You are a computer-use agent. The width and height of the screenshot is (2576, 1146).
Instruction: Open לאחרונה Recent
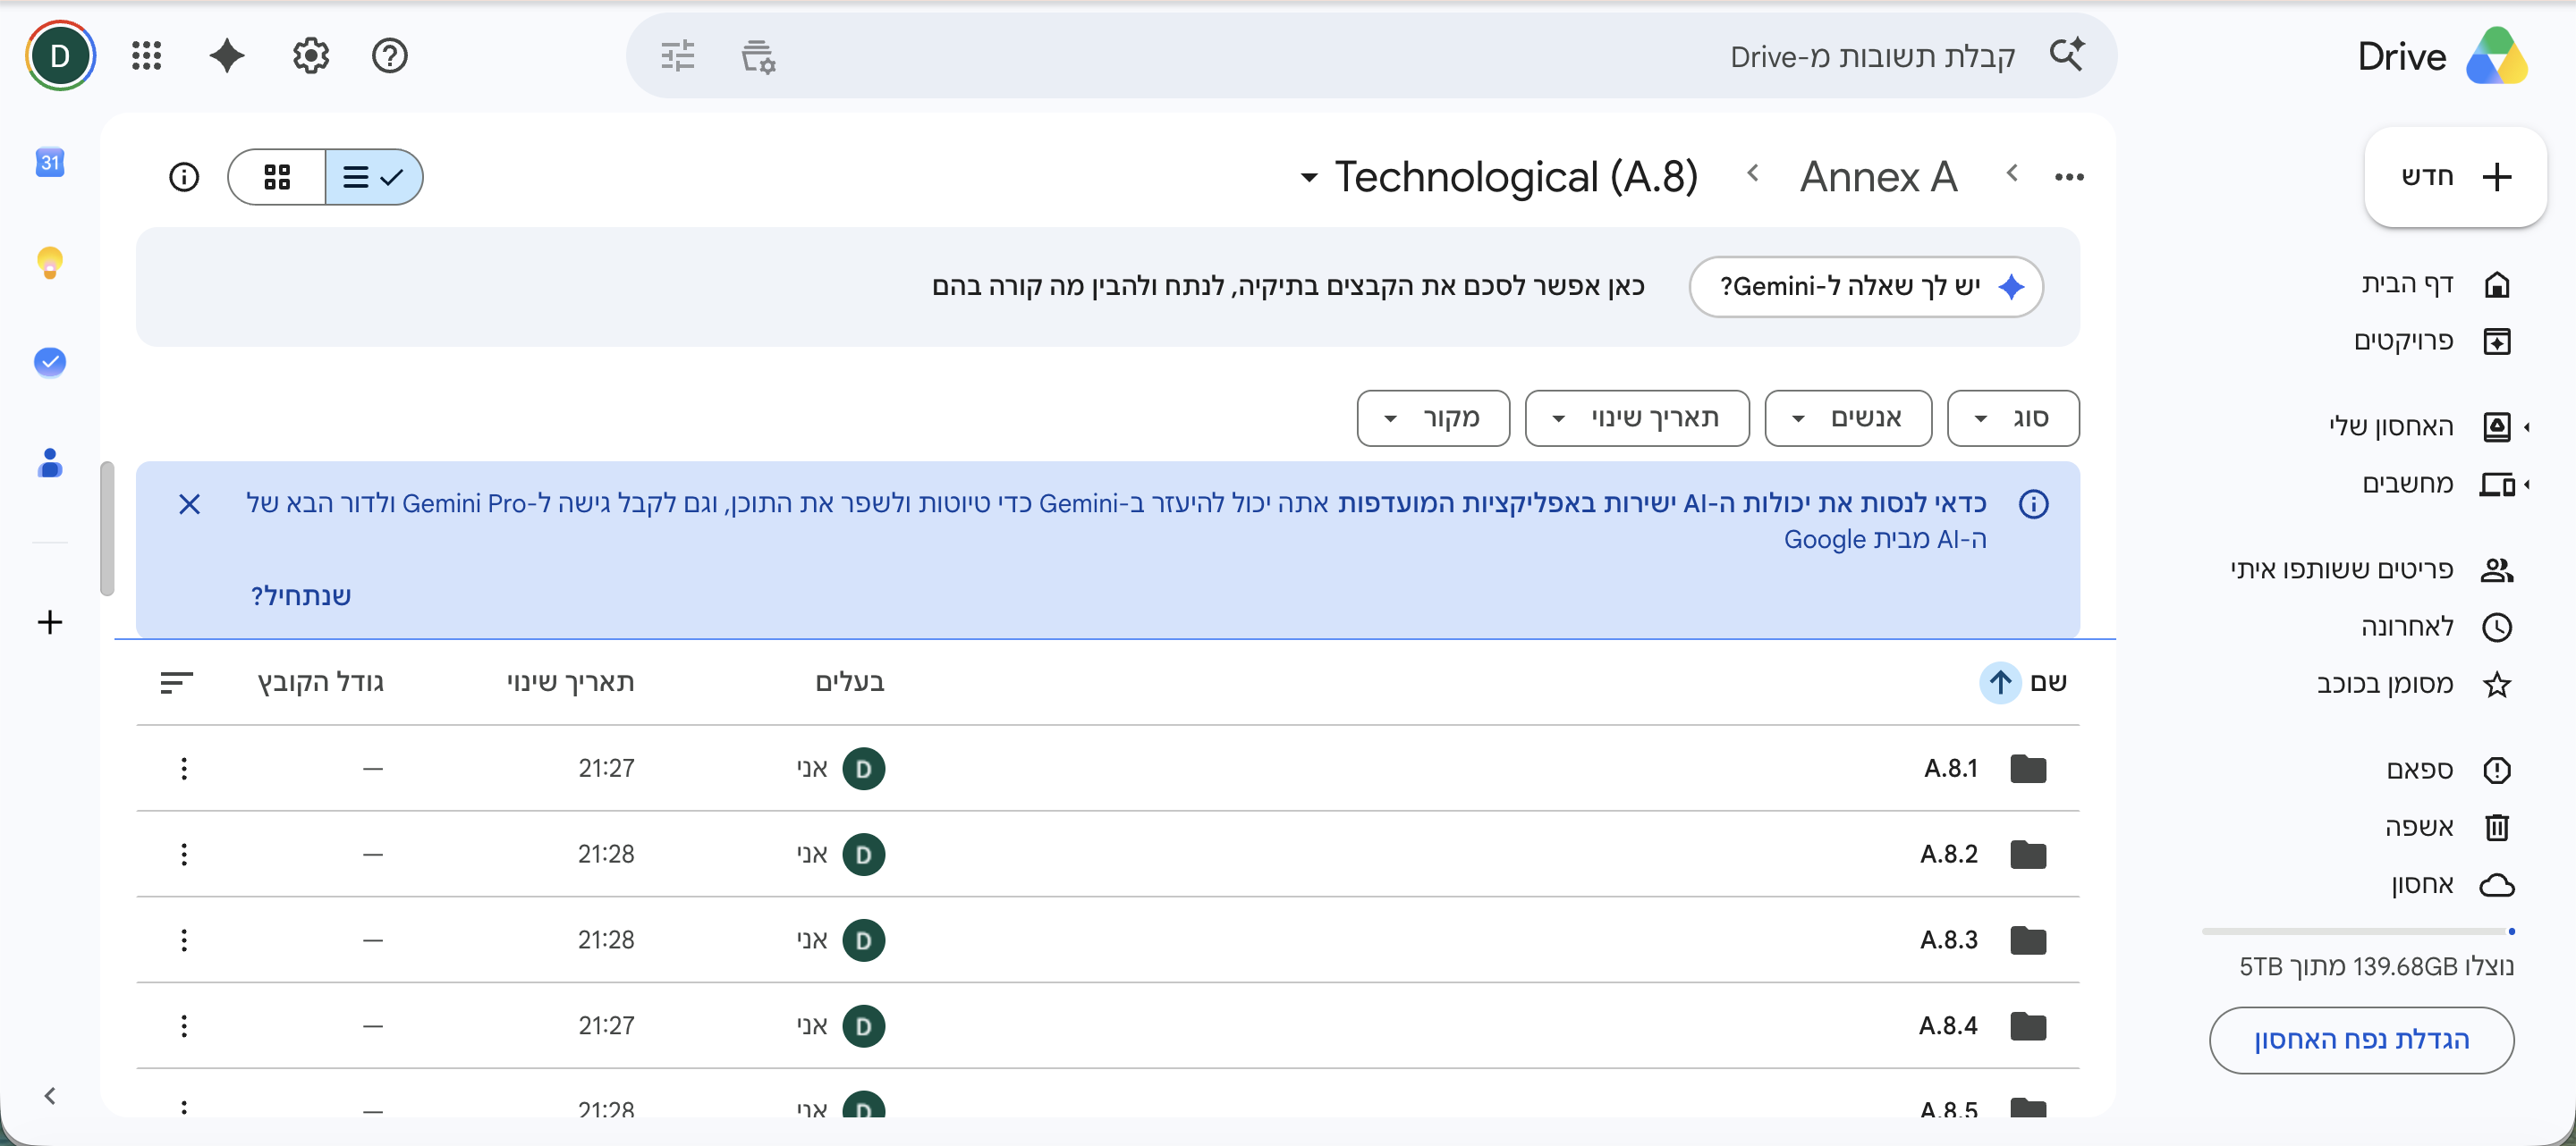tap(2436, 628)
